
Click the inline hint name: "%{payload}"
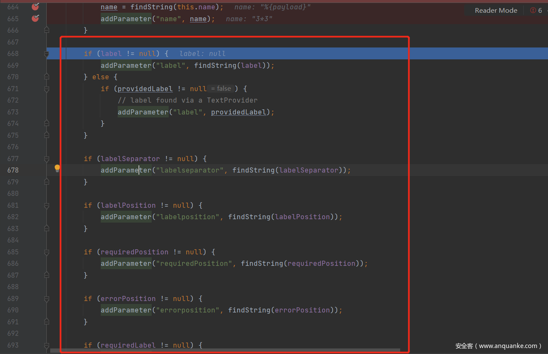coord(273,7)
